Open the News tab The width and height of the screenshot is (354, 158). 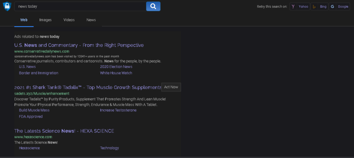tap(91, 20)
